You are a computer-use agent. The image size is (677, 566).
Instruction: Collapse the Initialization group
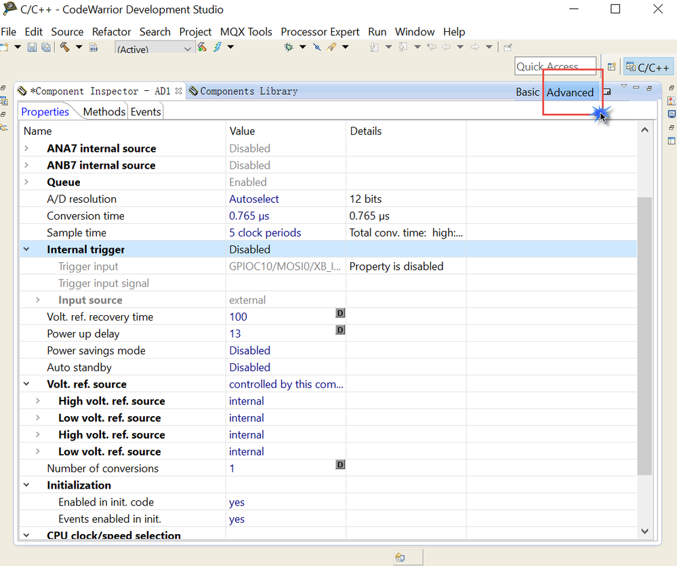click(26, 485)
